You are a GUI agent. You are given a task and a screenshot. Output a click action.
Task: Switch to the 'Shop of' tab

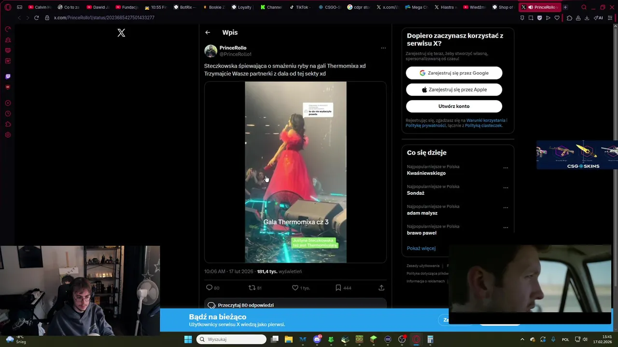pos(503,7)
